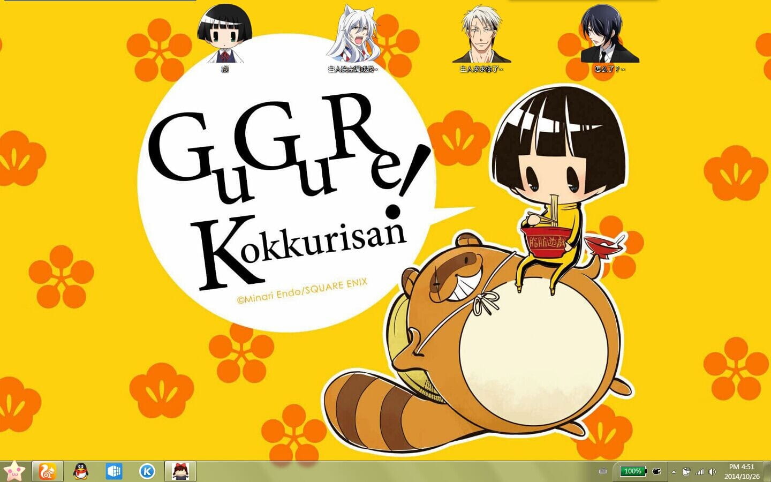771x482 pixels.
Task: Expand the hidden system tray icons arrow
Action: 674,472
